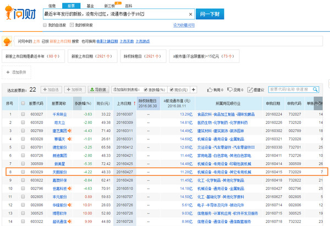Click the 加自选 button
330x226 pixels.
(x=51, y=90)
